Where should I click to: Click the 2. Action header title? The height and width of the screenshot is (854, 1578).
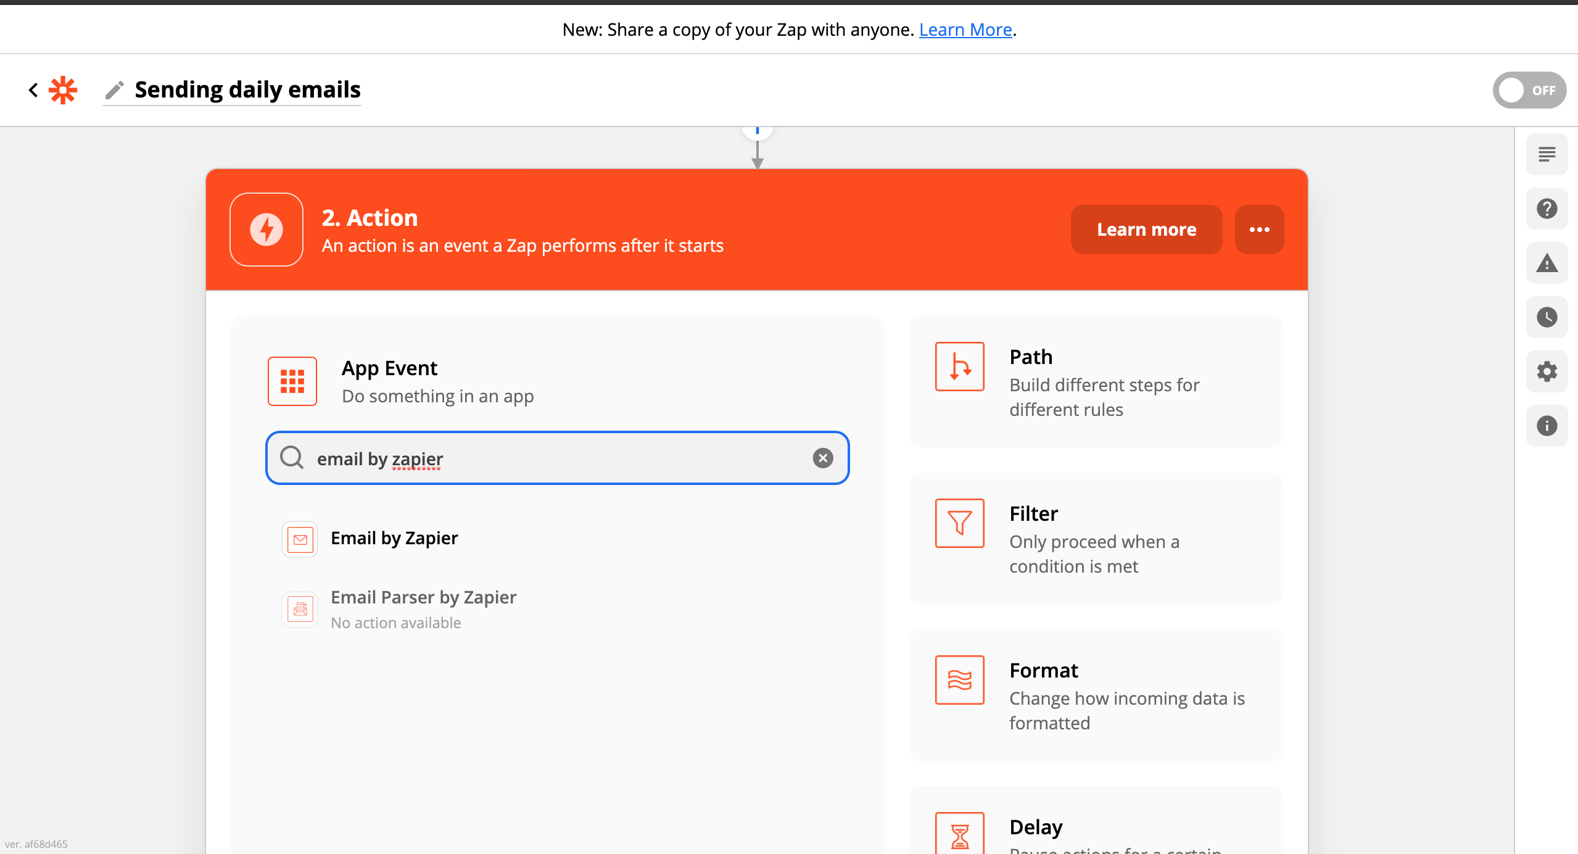click(x=370, y=218)
